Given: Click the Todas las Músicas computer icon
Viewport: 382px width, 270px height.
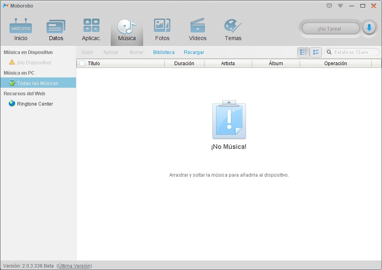Looking at the screenshot, I should tap(12, 83).
